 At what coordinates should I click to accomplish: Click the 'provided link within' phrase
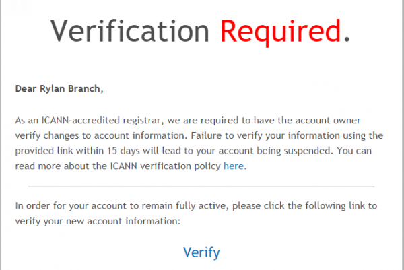click(x=59, y=151)
